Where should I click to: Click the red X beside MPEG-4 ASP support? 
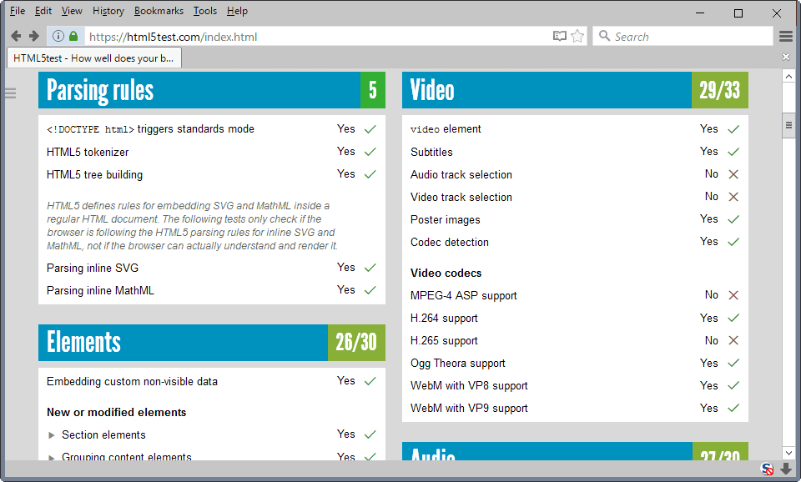point(733,295)
